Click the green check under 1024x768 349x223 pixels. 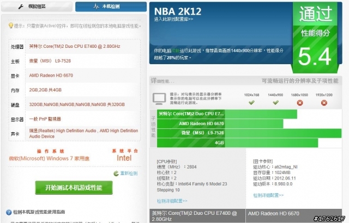pos(251,102)
